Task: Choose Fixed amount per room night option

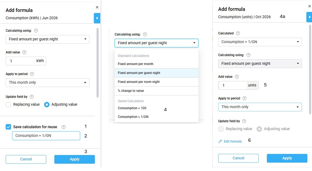Action: [139, 82]
